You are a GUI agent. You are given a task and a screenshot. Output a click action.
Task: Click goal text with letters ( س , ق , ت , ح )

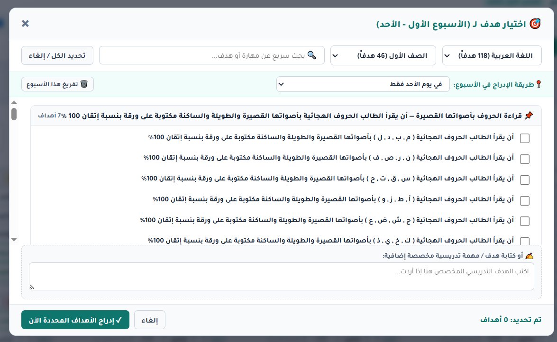[x=328, y=179]
